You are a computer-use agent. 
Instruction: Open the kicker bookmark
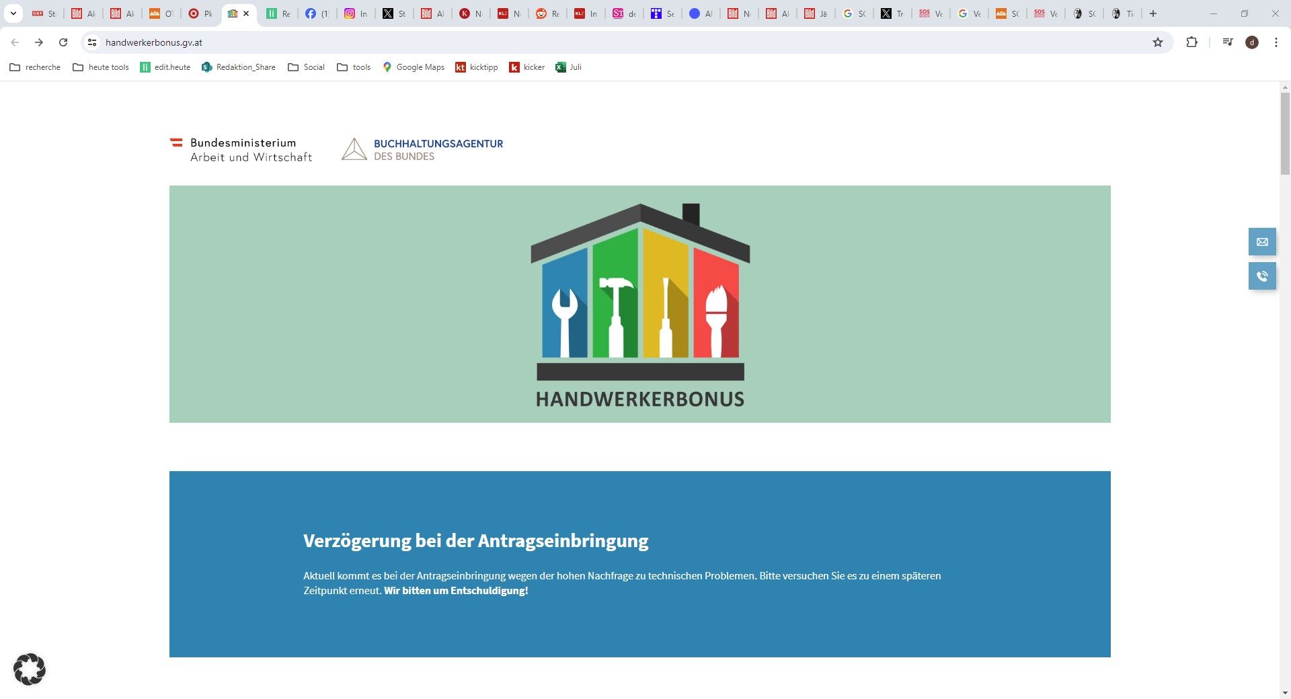pos(526,67)
